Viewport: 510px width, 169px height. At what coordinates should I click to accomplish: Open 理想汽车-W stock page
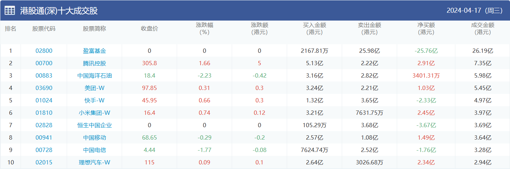(94, 163)
